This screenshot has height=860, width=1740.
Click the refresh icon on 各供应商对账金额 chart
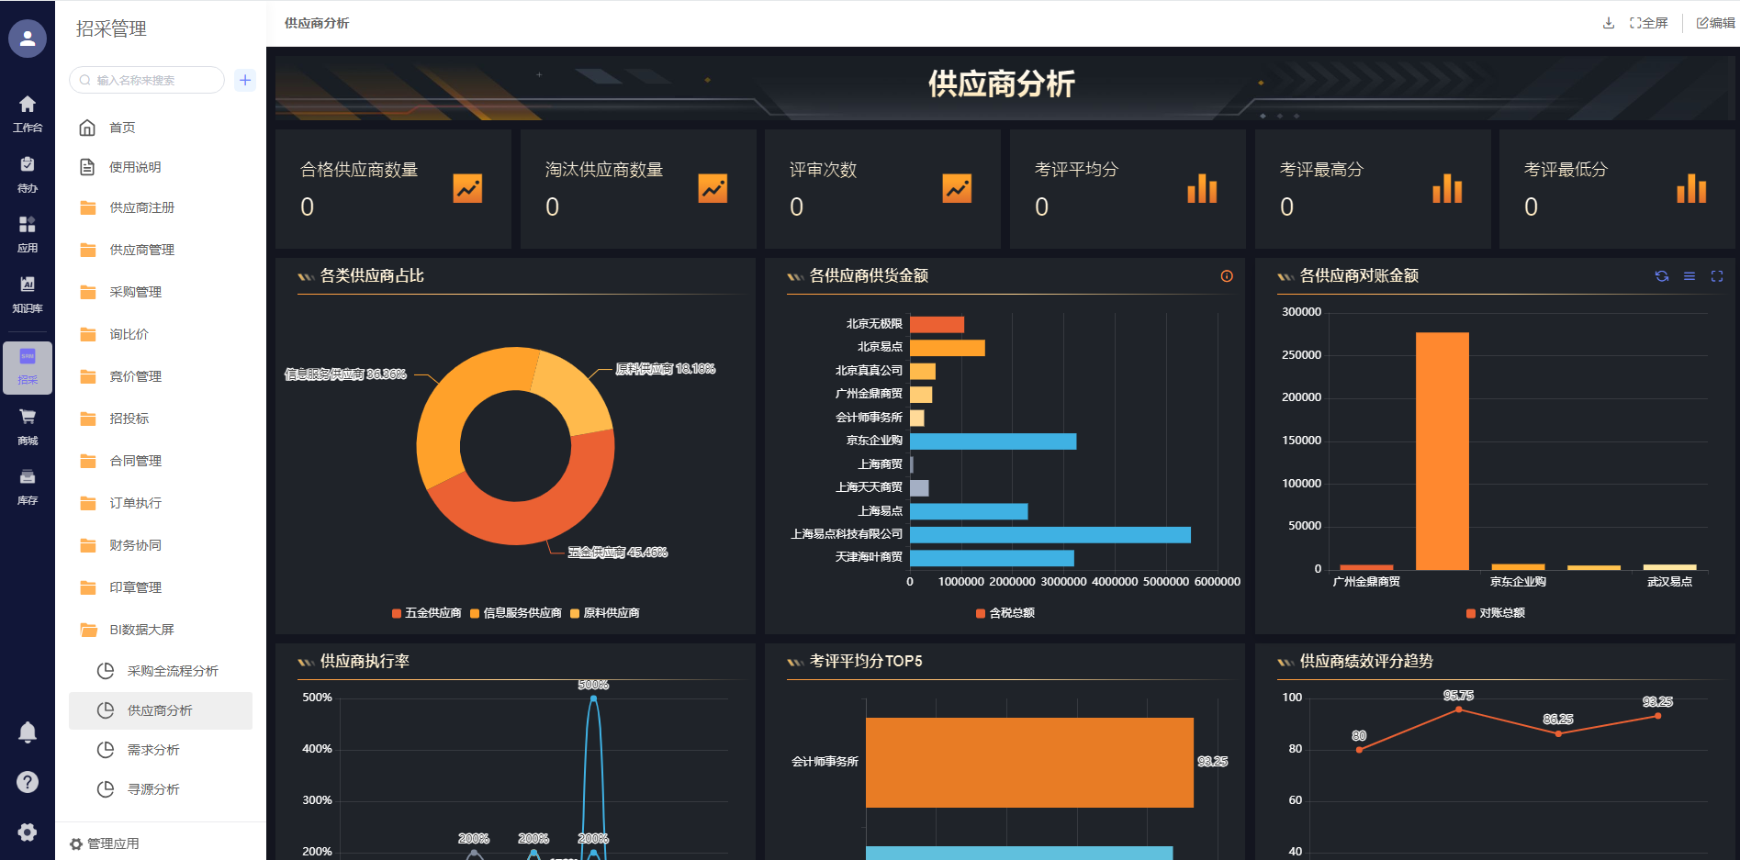pyautogui.click(x=1661, y=276)
